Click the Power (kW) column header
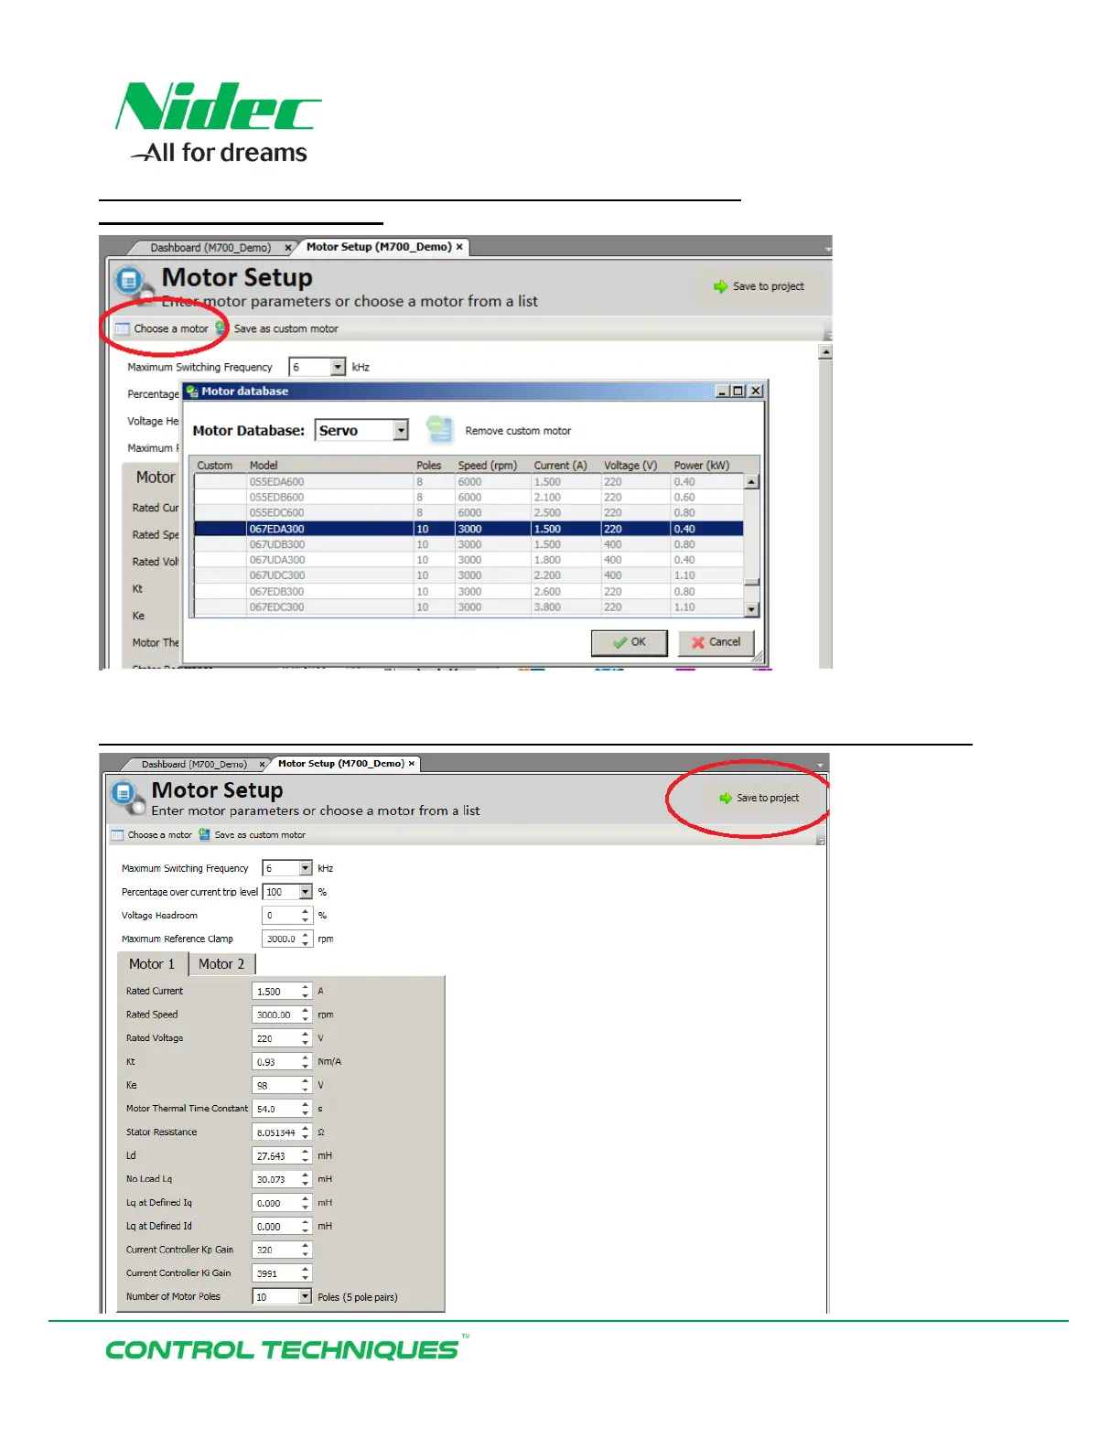This screenshot has width=1120, height=1449. click(x=706, y=465)
